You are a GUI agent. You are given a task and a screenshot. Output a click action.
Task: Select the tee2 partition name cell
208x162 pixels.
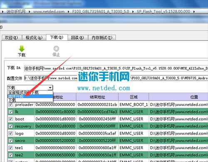pos(24,155)
